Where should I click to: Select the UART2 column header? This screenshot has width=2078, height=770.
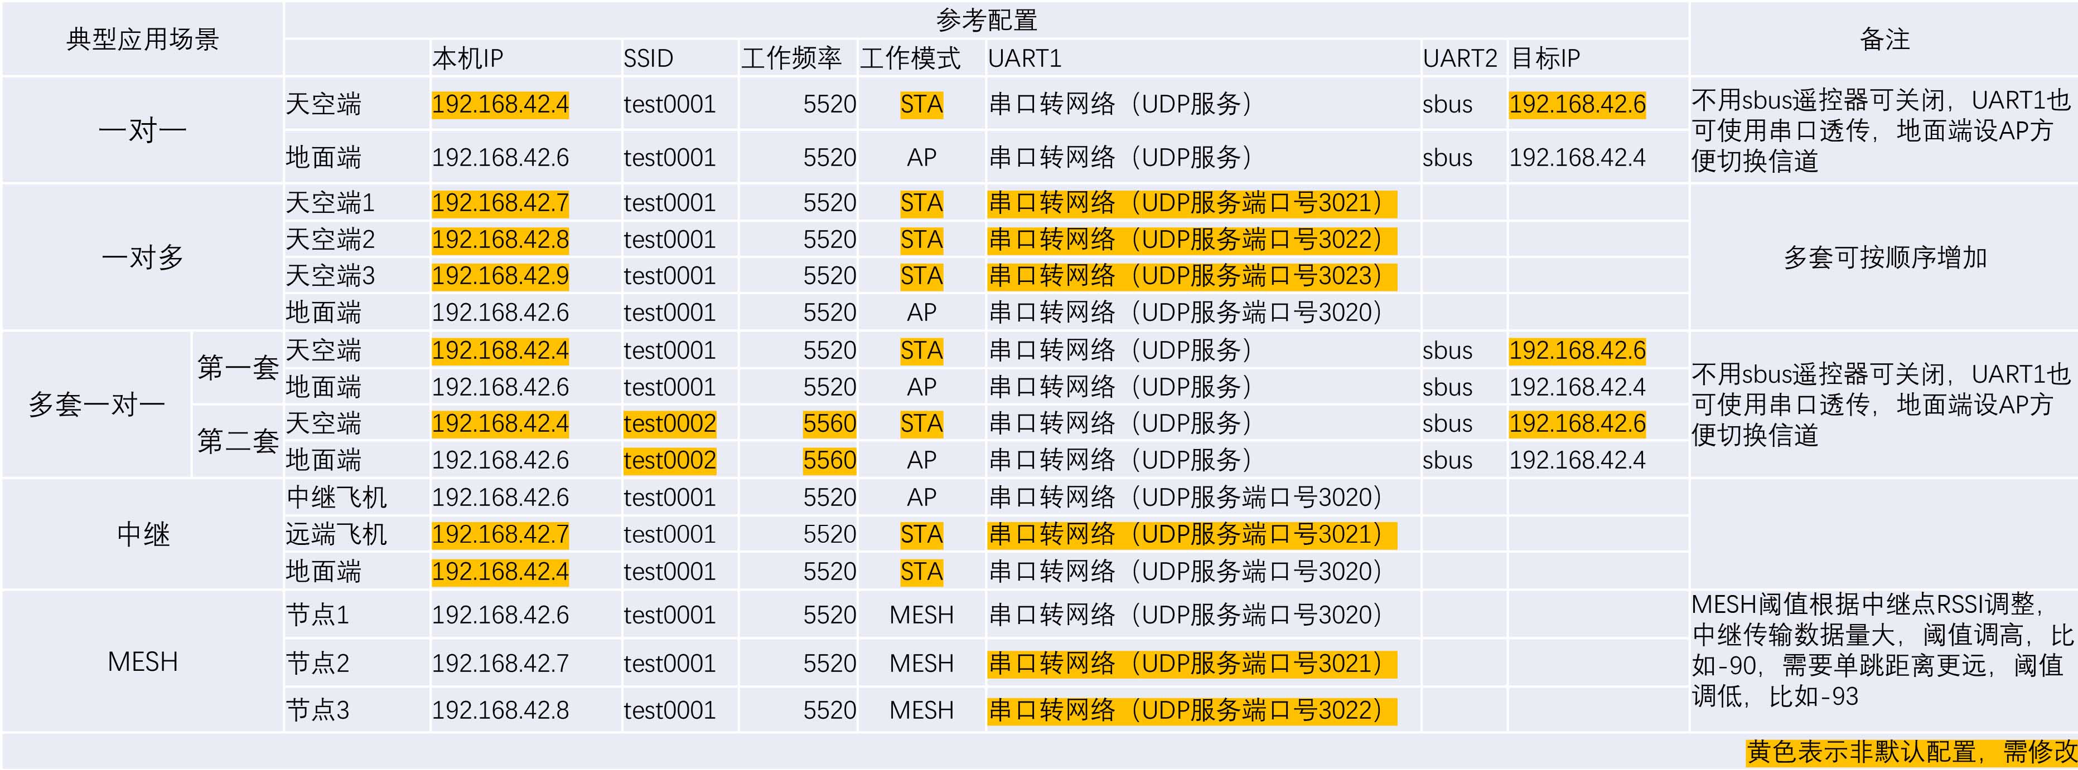click(1460, 58)
